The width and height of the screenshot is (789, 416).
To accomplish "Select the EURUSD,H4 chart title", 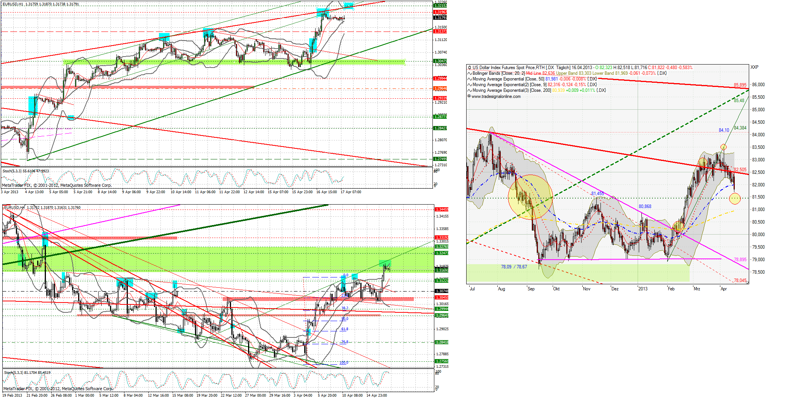I will pos(15,208).
